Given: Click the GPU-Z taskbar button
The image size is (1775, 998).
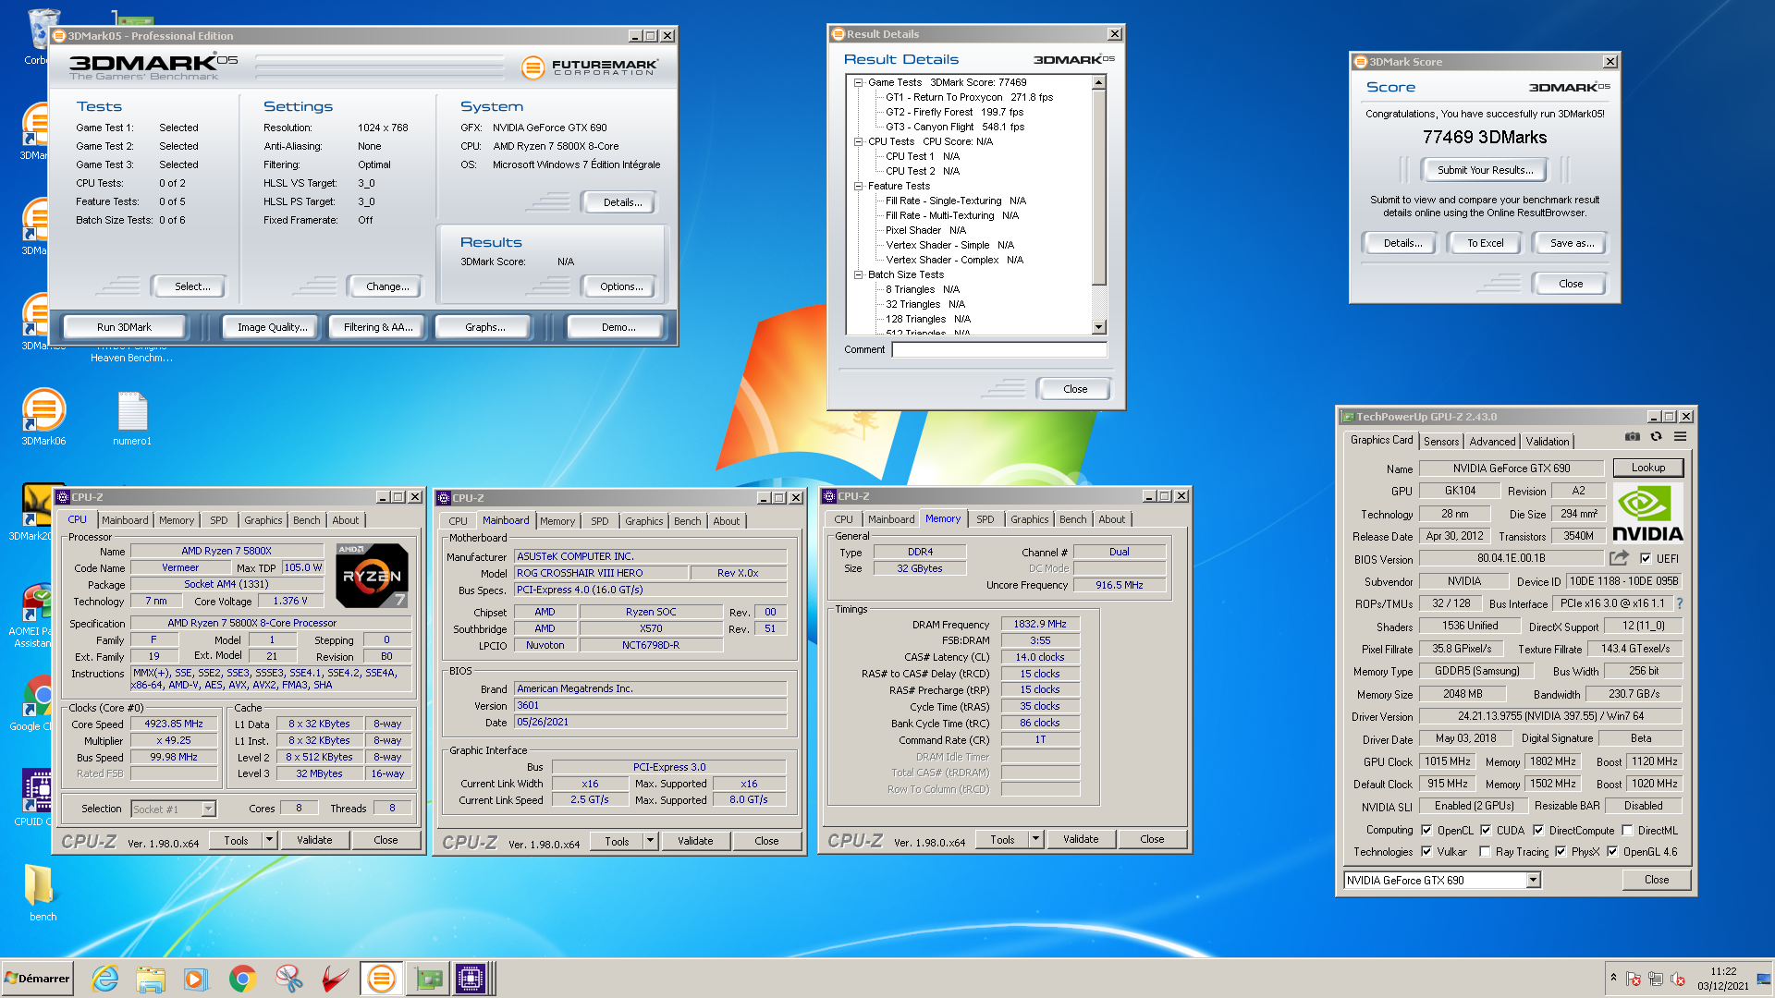Looking at the screenshot, I should pos(428,979).
